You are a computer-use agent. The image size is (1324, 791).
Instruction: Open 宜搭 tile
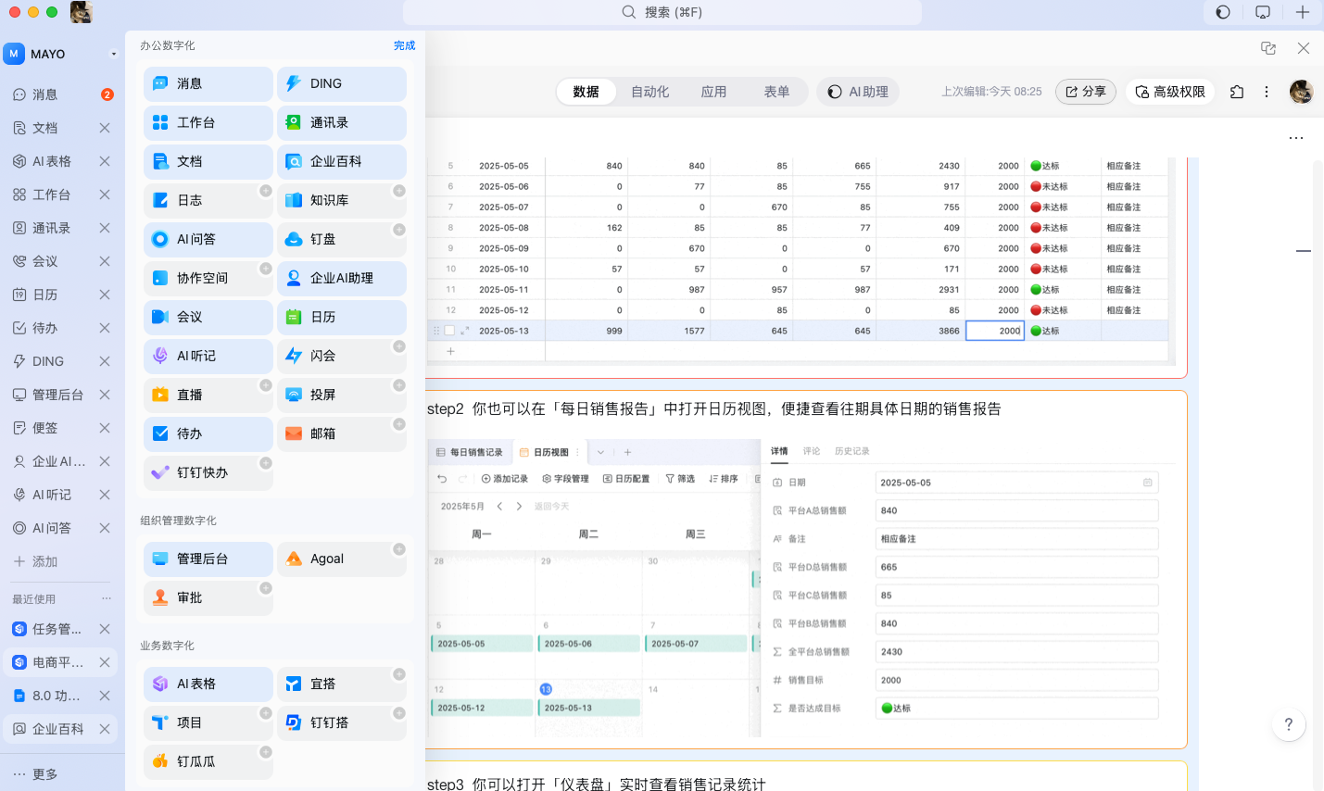click(342, 684)
